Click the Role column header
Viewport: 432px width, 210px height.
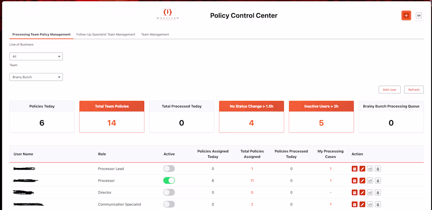102,154
